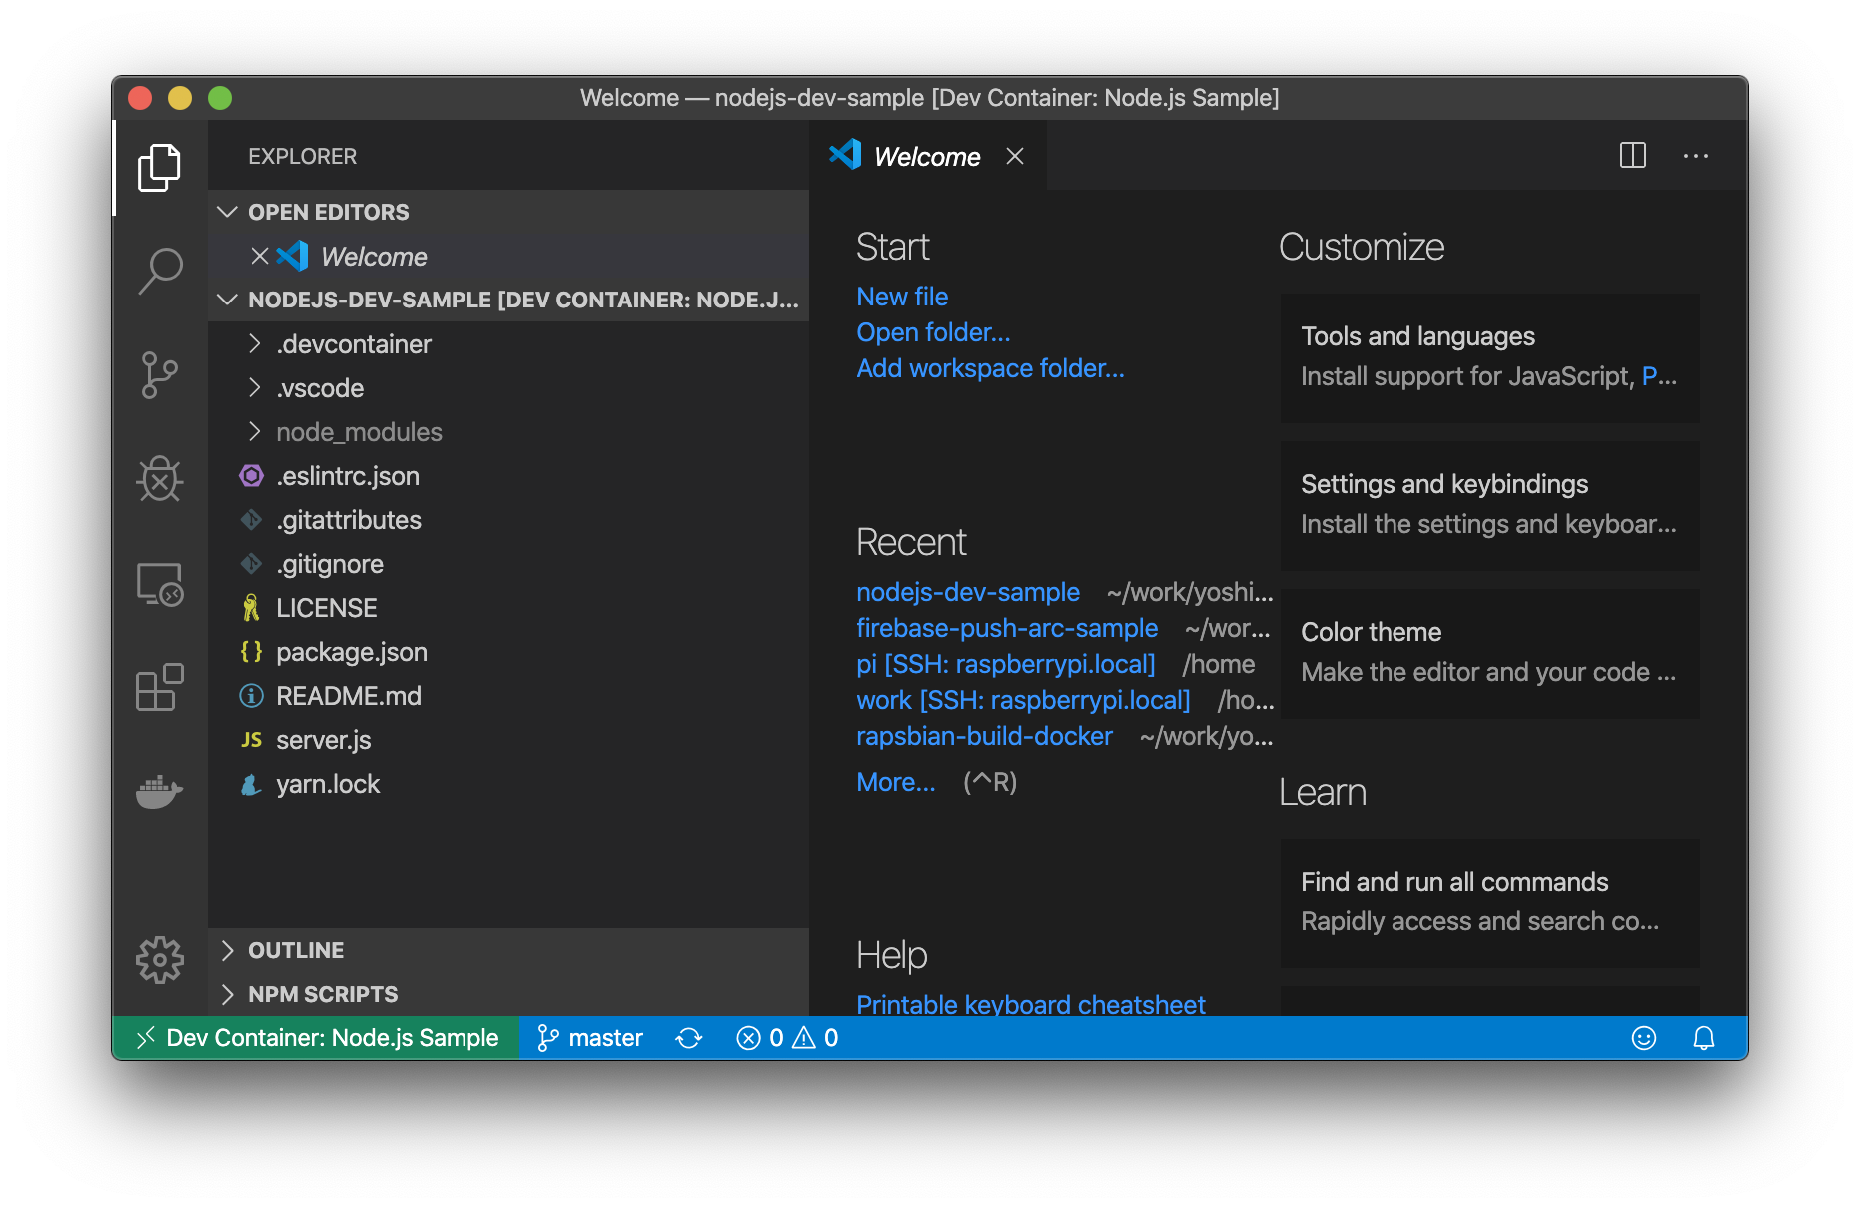
Task: Open server.js file
Action: 508,740
